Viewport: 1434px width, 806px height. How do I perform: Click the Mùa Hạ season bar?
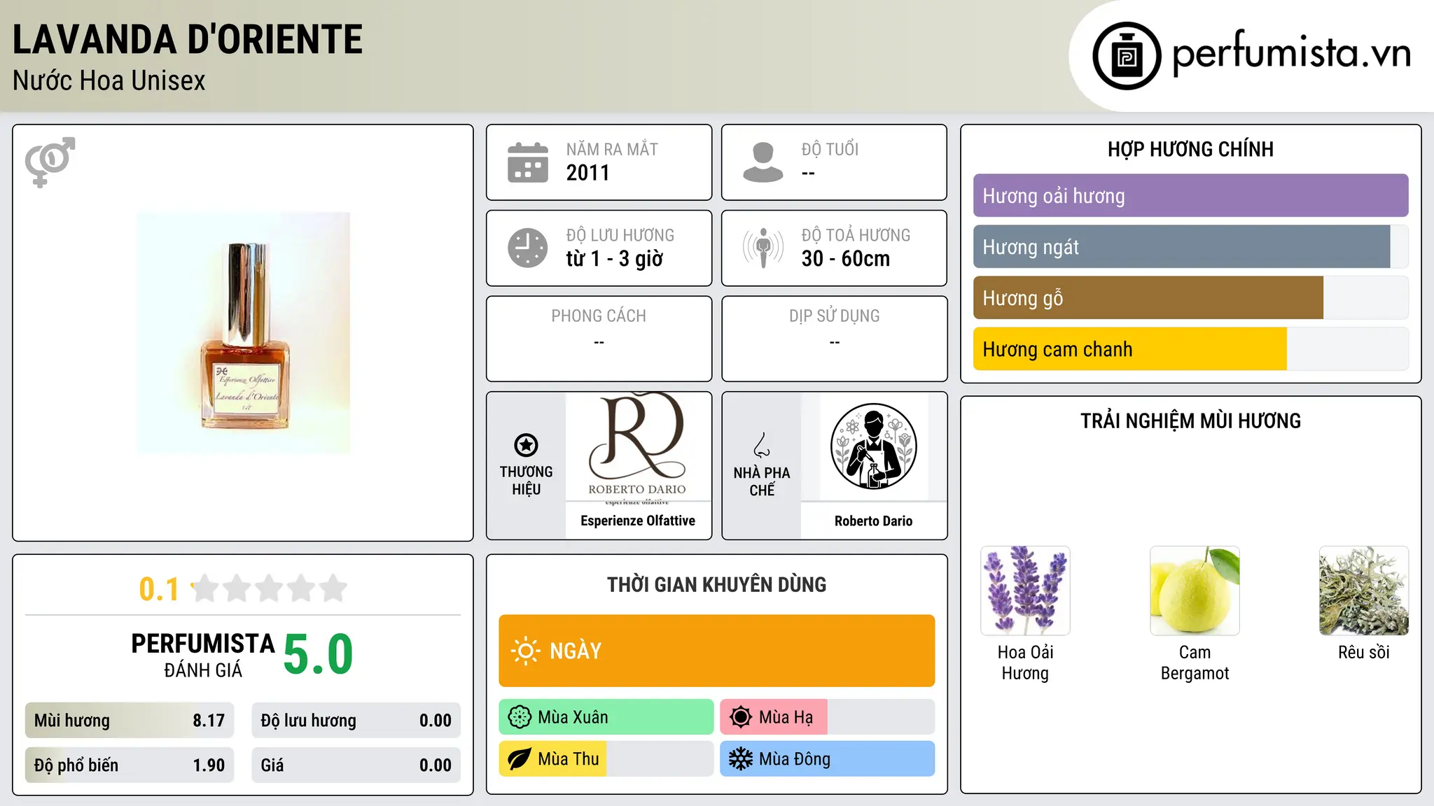click(828, 717)
